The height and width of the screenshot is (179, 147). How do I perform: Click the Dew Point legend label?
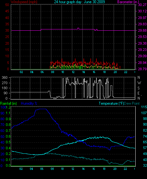(132, 103)
